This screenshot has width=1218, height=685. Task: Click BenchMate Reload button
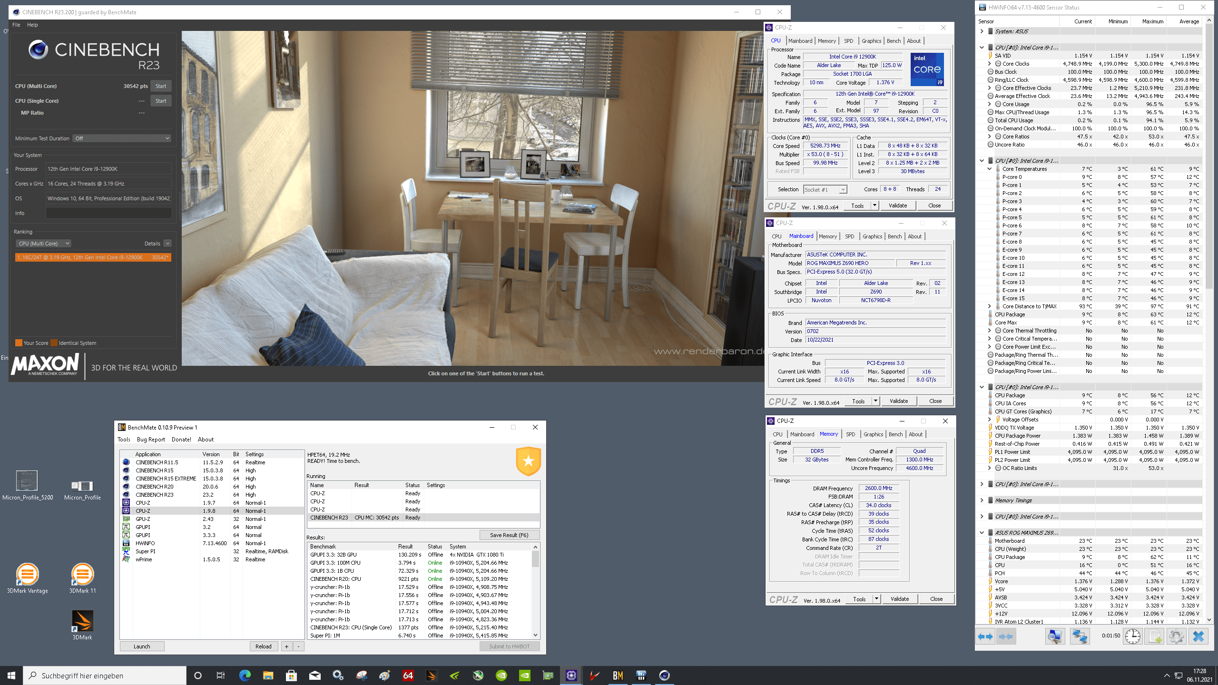coord(264,646)
